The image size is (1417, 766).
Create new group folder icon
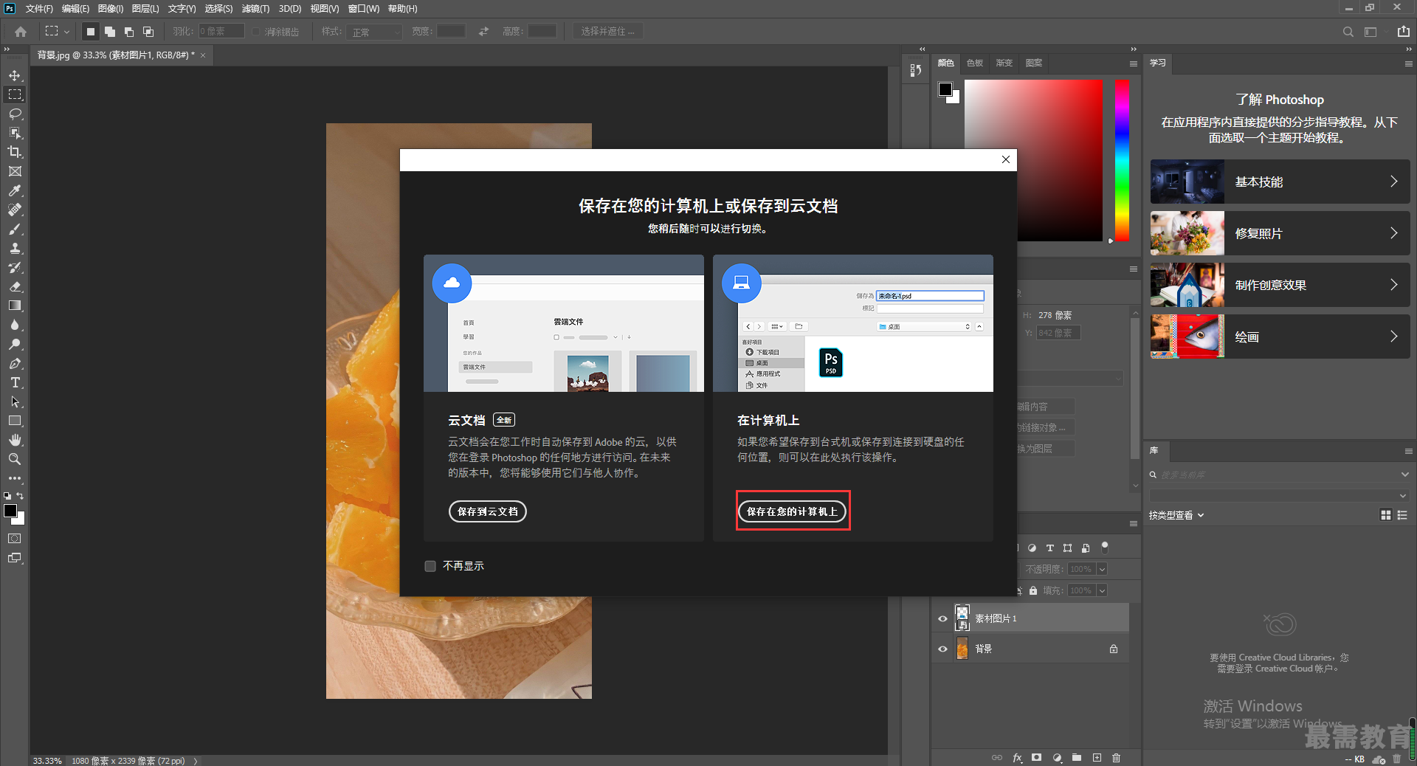1077,758
